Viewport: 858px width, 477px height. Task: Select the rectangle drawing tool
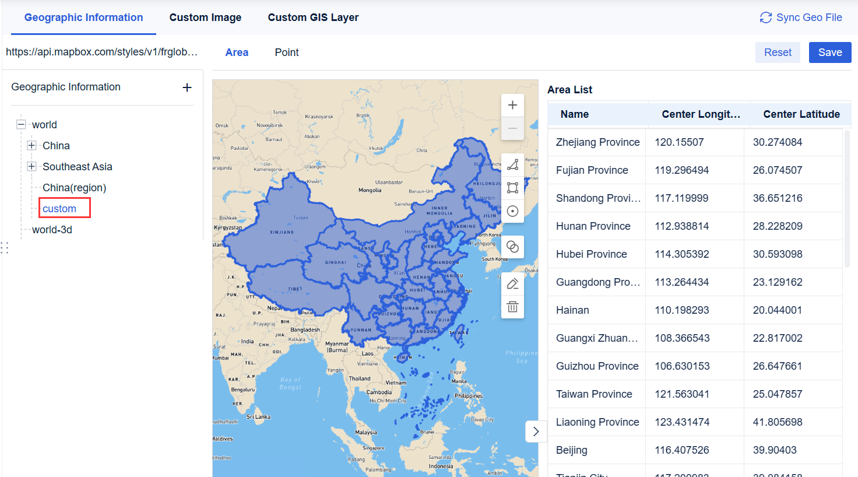pos(512,188)
